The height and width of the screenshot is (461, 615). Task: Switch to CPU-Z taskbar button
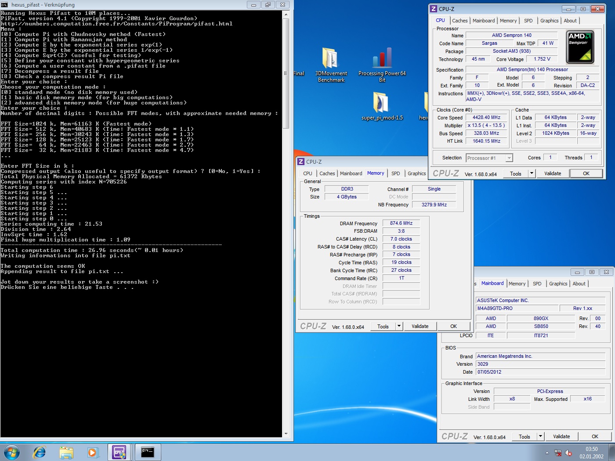tap(119, 452)
